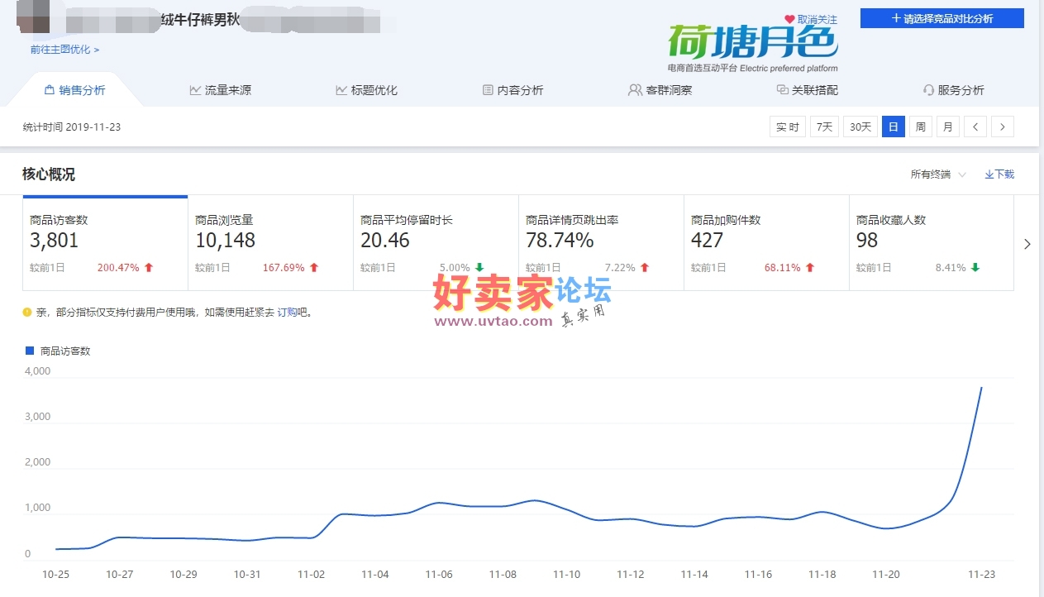The height and width of the screenshot is (597, 1044).
Task: Select the 商品加购件数 metric card
Action: click(765, 244)
